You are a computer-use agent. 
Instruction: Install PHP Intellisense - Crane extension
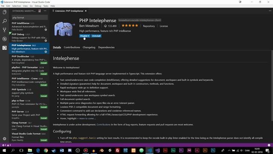tap(44, 85)
